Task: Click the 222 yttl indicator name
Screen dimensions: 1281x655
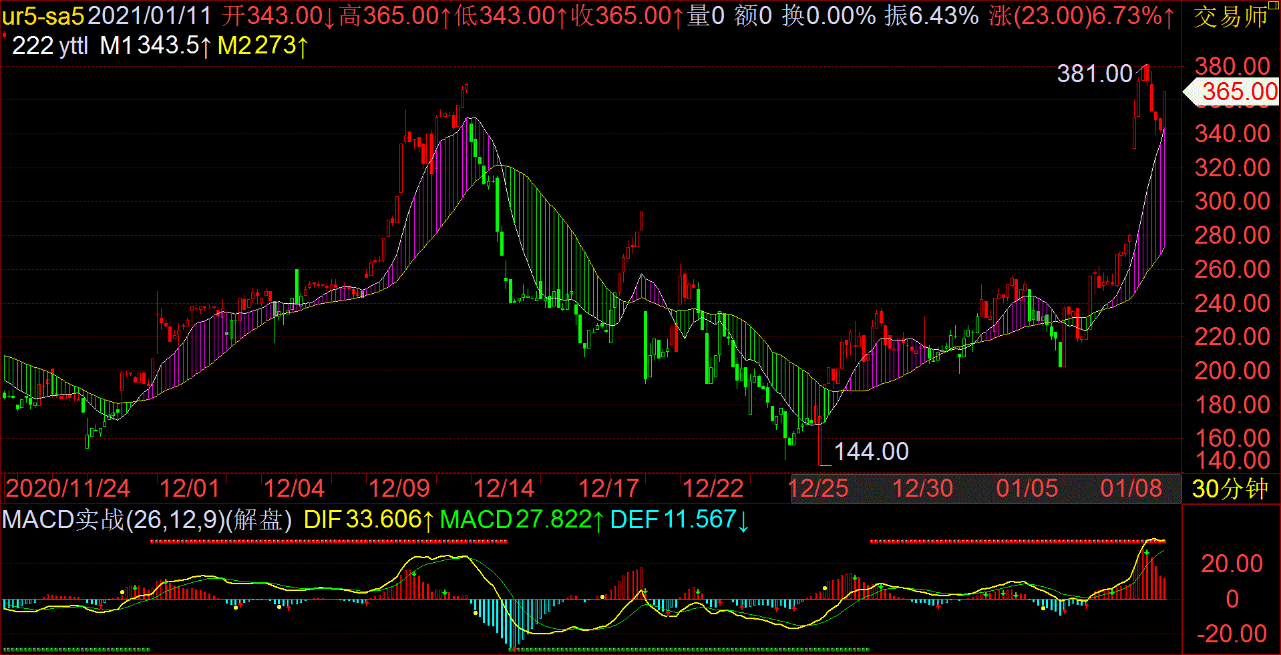Action: point(50,46)
